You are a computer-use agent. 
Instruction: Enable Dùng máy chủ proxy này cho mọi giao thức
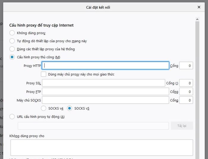pyautogui.click(x=43, y=74)
